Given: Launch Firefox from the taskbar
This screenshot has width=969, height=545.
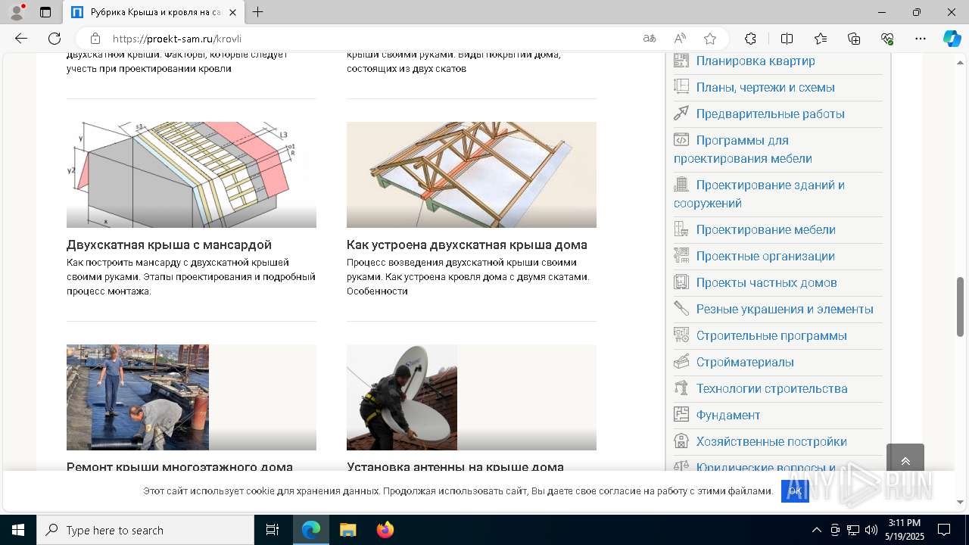Looking at the screenshot, I should tap(385, 530).
